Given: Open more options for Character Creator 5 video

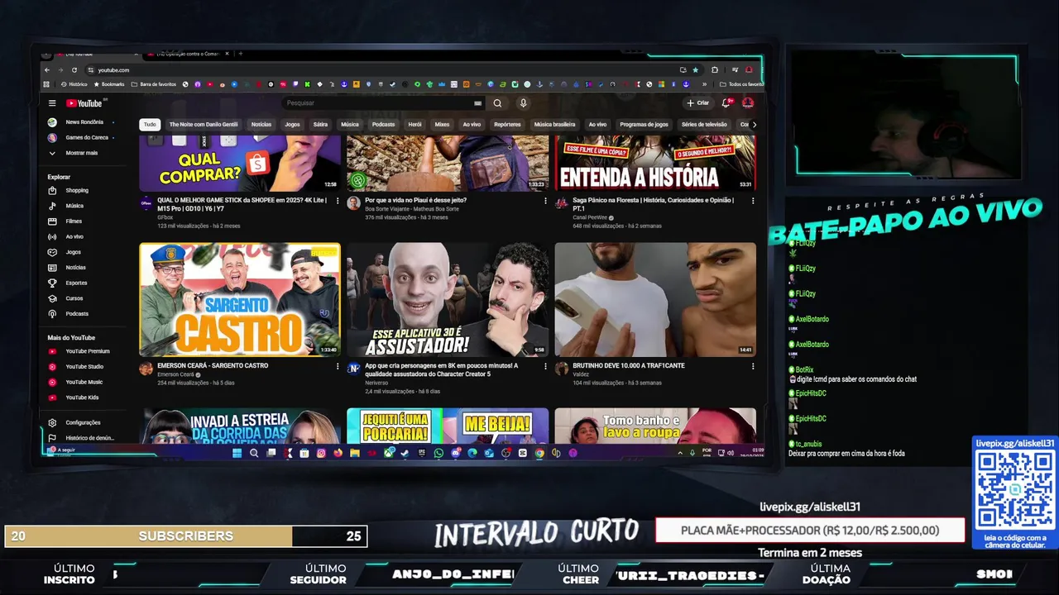Looking at the screenshot, I should click(x=545, y=366).
